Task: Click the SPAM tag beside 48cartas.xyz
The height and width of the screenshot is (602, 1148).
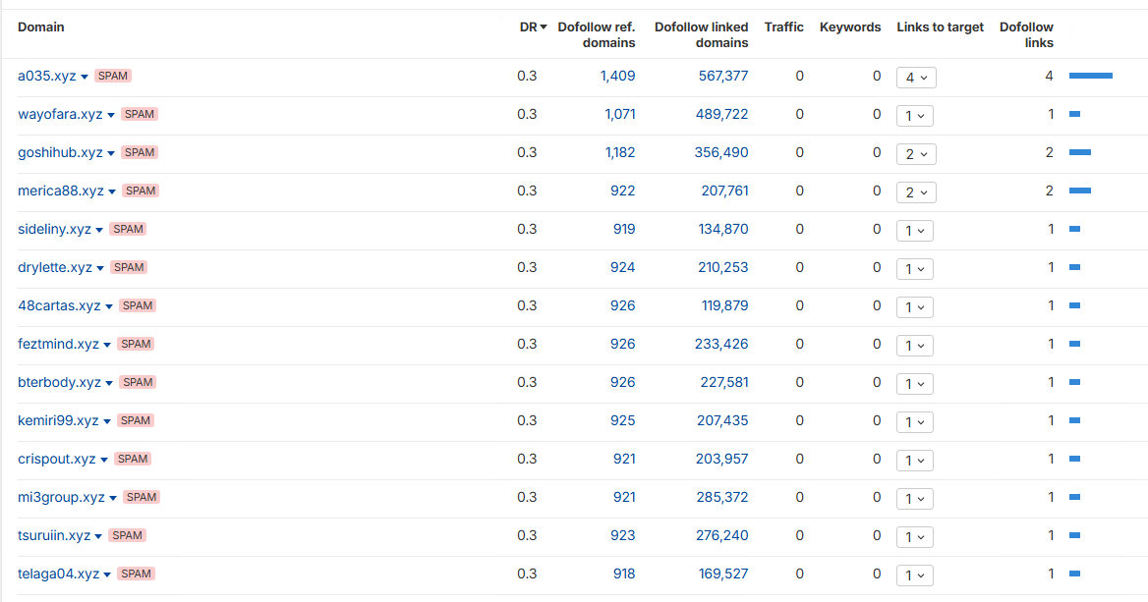Action: click(x=137, y=305)
